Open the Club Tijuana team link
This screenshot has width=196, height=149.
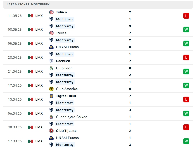(66, 131)
